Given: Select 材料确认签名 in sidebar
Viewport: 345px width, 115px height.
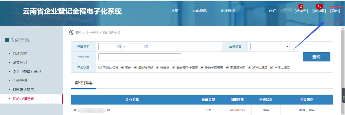Looking at the screenshot, I should pos(23,90).
